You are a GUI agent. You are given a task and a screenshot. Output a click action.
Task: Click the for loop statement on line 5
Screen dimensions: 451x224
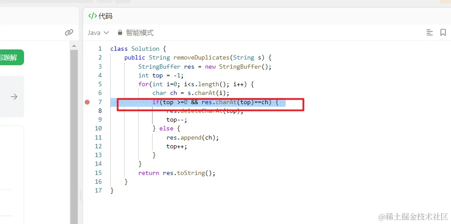[x=196, y=84]
